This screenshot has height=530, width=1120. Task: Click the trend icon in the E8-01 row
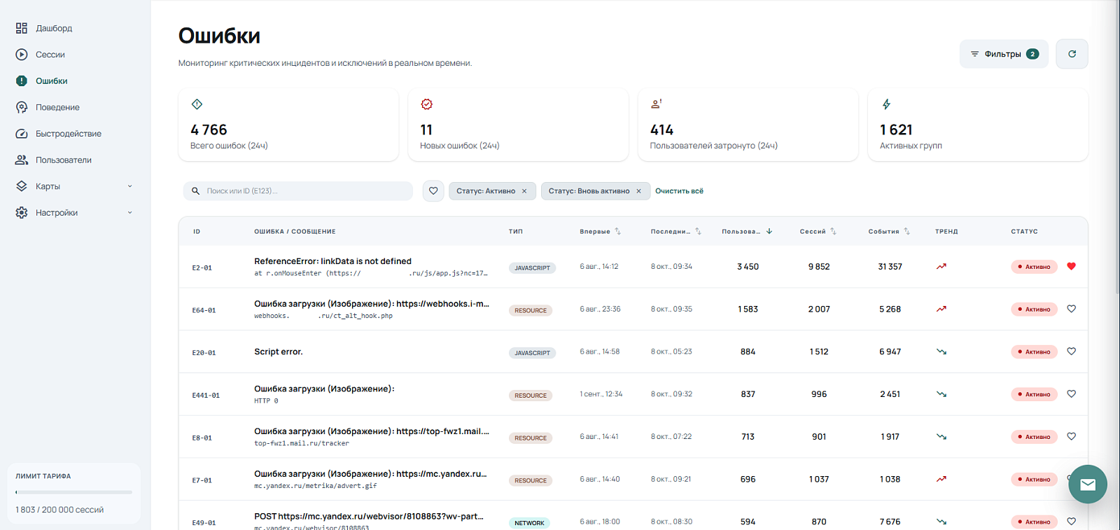[x=941, y=437]
